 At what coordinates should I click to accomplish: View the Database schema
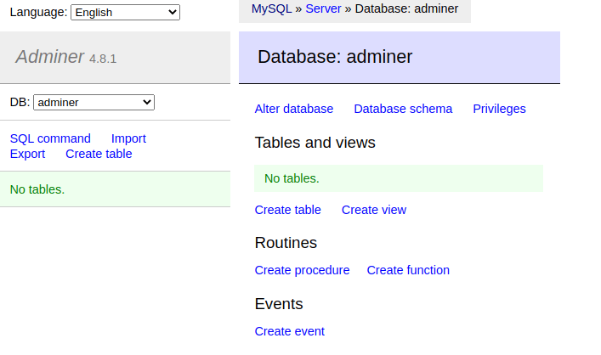point(403,109)
